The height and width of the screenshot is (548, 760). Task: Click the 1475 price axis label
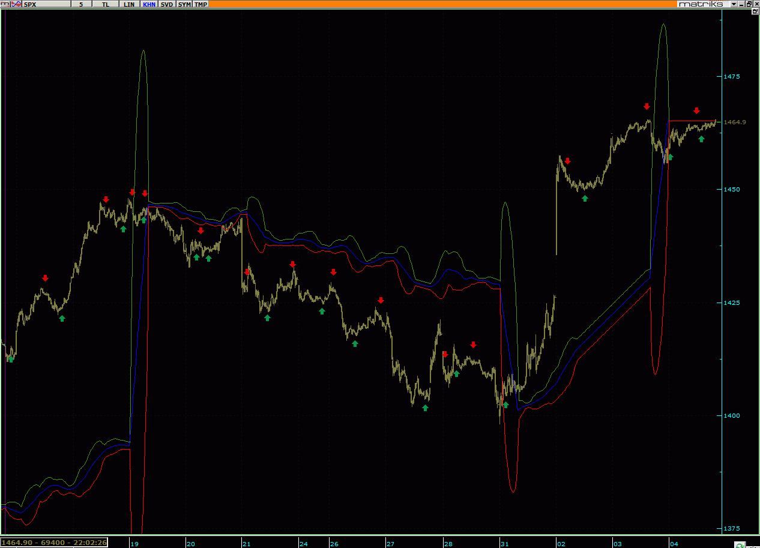tap(732, 76)
